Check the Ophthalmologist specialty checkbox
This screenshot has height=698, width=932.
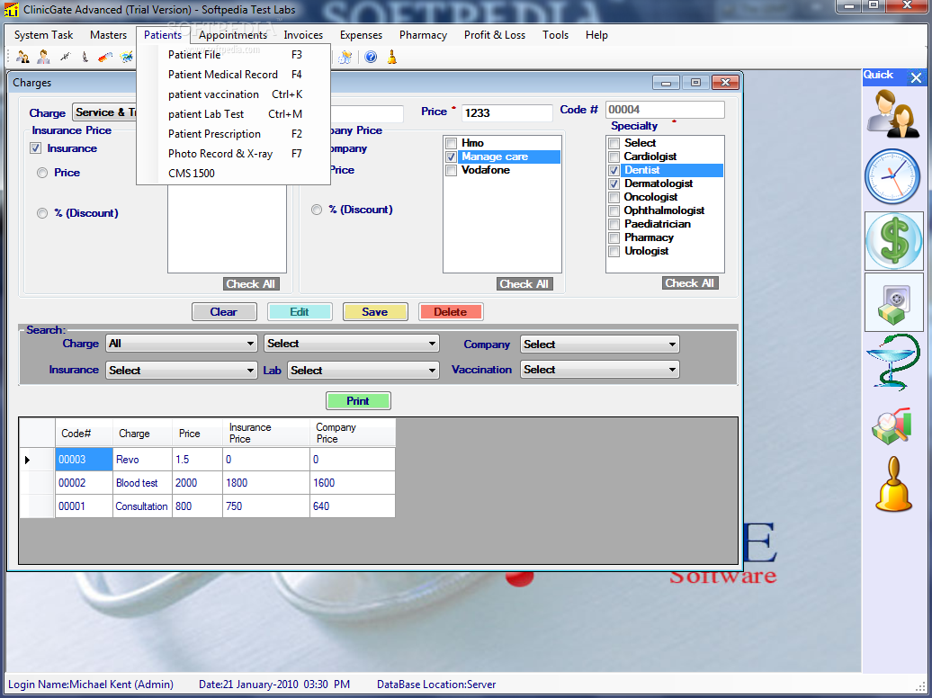click(x=614, y=211)
